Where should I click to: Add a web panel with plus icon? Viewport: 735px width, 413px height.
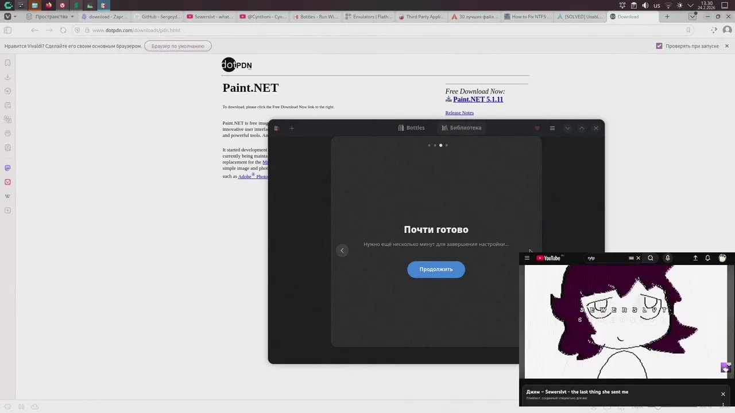coord(7,211)
